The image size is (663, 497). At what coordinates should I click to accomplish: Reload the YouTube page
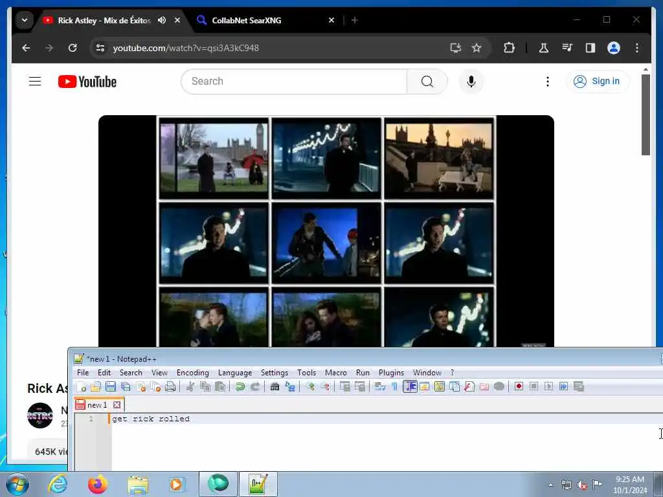coord(73,48)
